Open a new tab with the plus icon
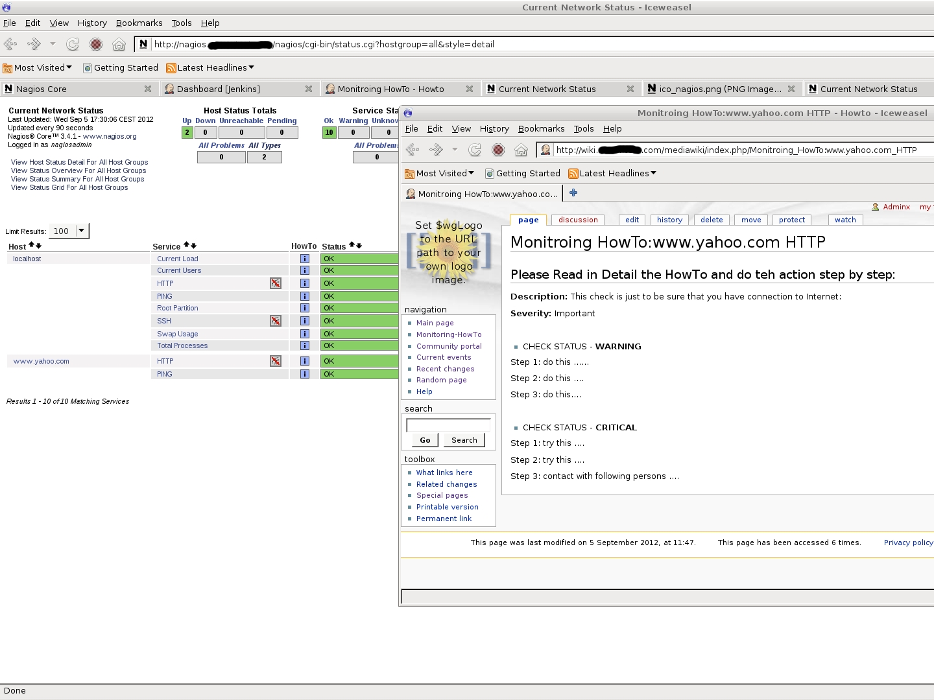The image size is (934, 700). pyautogui.click(x=573, y=193)
